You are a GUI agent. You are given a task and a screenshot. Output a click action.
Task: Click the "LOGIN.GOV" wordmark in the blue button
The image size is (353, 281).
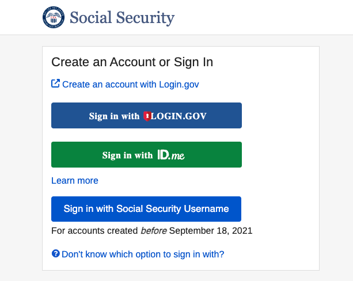[178, 116]
